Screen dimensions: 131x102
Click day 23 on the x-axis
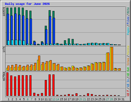point(92,99)
